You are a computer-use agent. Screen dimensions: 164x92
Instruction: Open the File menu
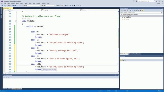pos(2,3)
